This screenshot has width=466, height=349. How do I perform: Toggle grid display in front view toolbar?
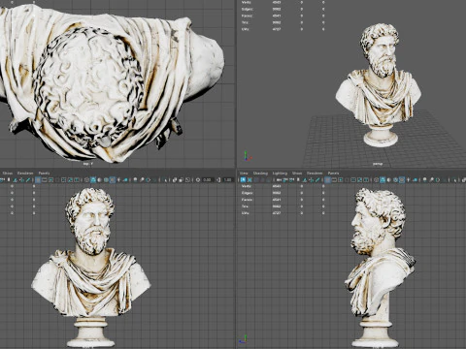point(38,179)
